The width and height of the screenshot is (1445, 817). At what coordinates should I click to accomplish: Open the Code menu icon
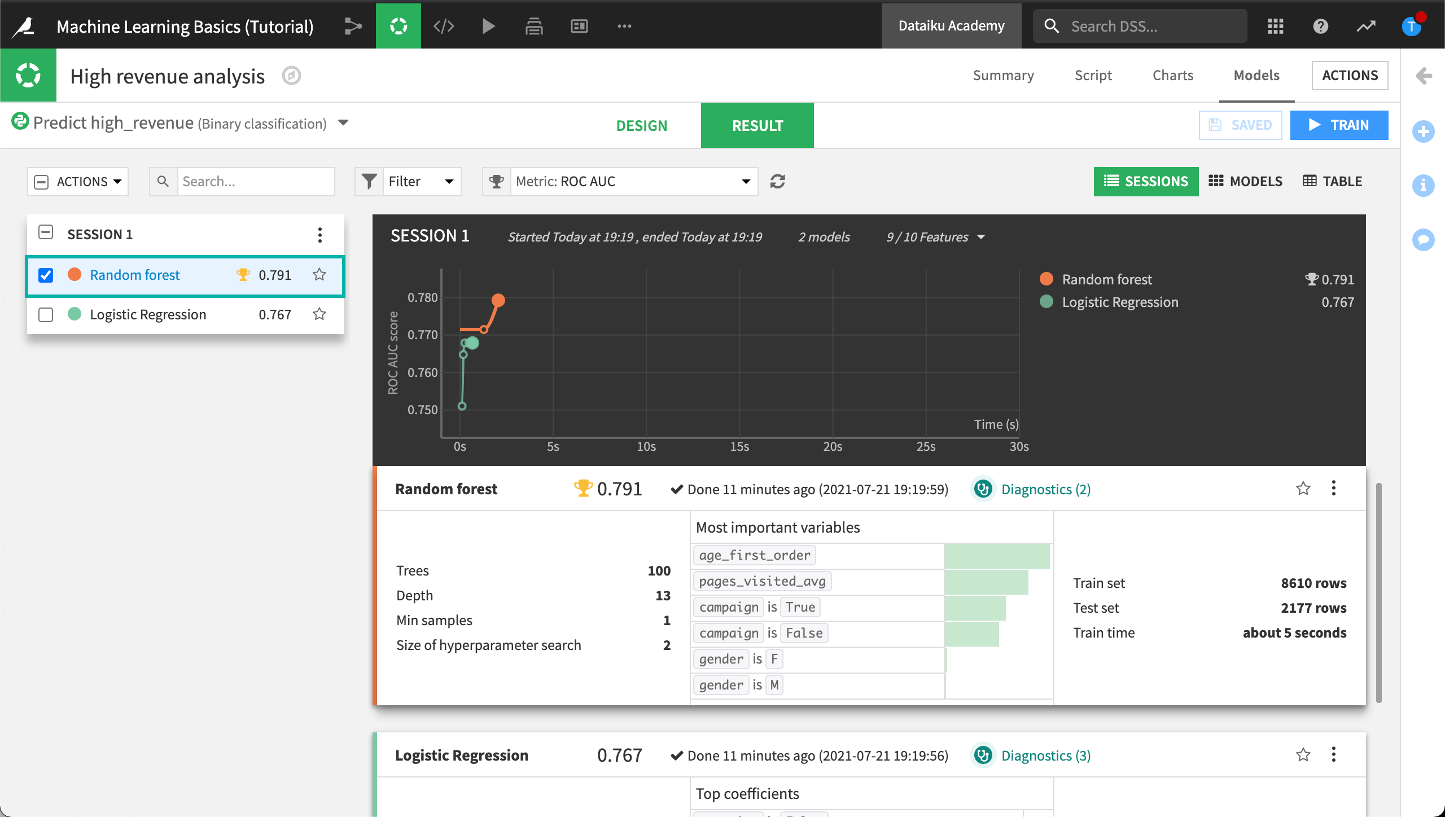(444, 26)
